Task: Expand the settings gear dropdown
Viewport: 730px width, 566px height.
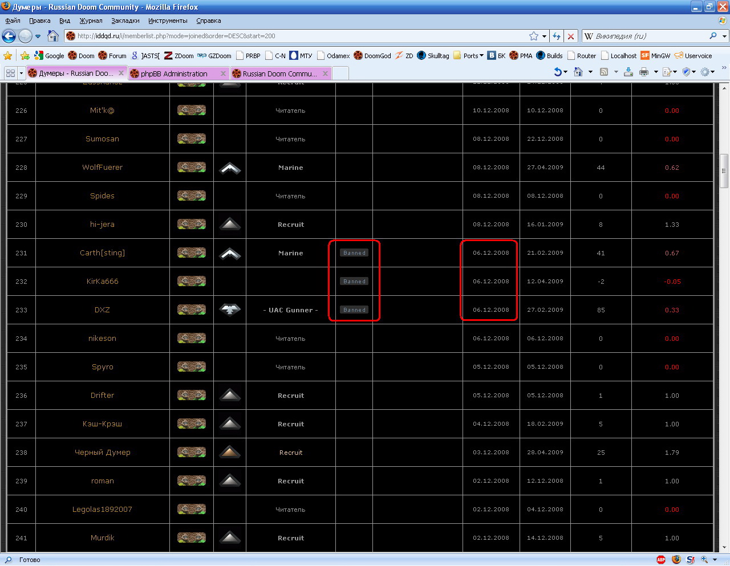Action: tap(707, 72)
